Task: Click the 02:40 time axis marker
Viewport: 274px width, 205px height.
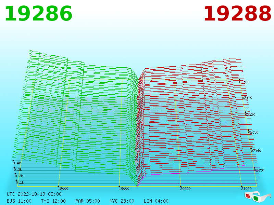Action: (256, 151)
